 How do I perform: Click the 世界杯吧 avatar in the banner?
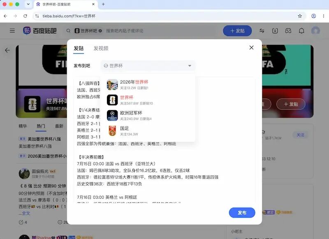coord(32,104)
